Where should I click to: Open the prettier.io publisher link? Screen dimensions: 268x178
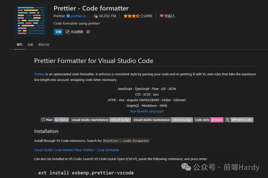(78, 16)
